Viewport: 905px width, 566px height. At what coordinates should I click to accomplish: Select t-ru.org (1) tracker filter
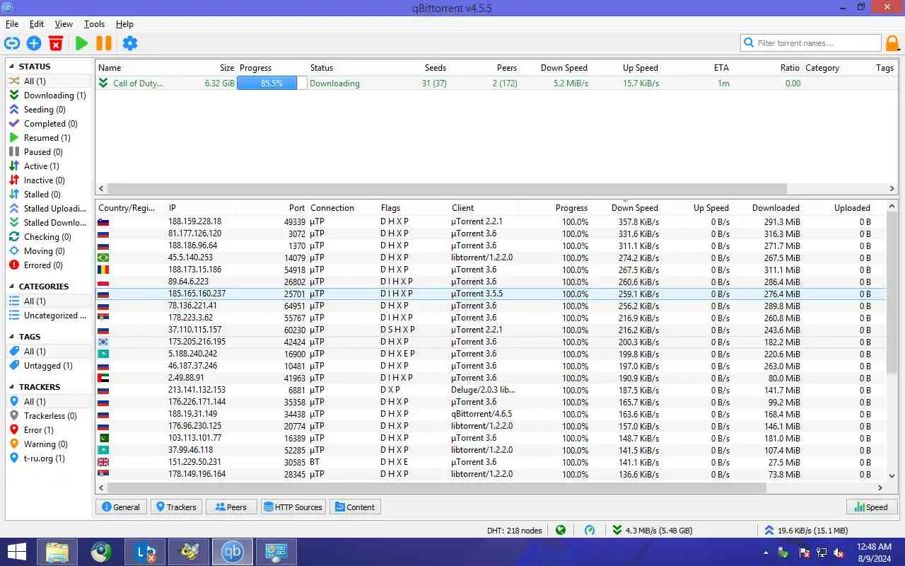point(49,458)
